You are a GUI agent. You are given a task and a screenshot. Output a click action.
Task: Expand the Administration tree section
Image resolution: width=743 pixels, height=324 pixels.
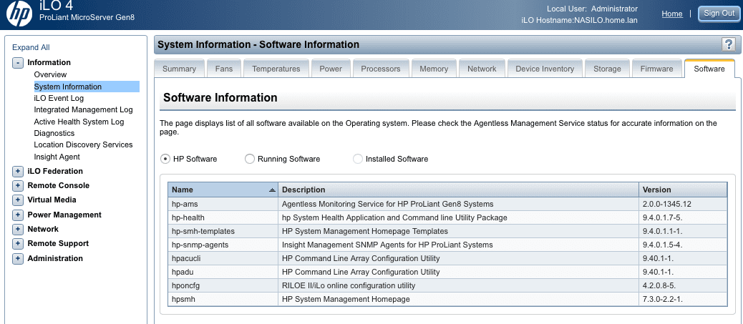18,259
